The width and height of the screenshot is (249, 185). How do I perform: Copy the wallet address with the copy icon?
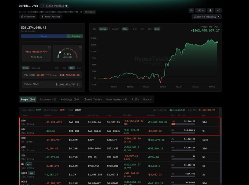tap(81, 12)
